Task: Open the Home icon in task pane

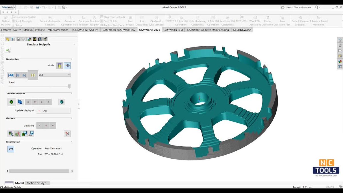Action: tap(340, 40)
